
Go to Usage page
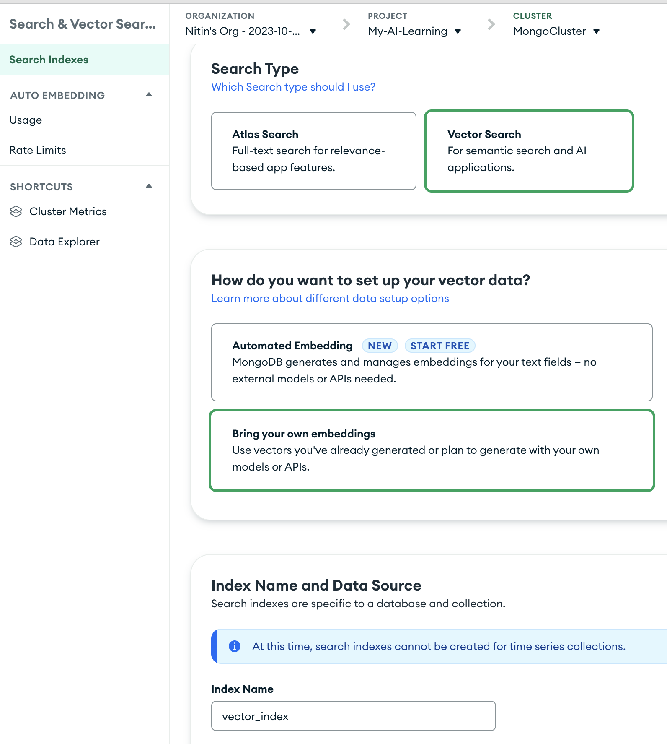tap(26, 120)
